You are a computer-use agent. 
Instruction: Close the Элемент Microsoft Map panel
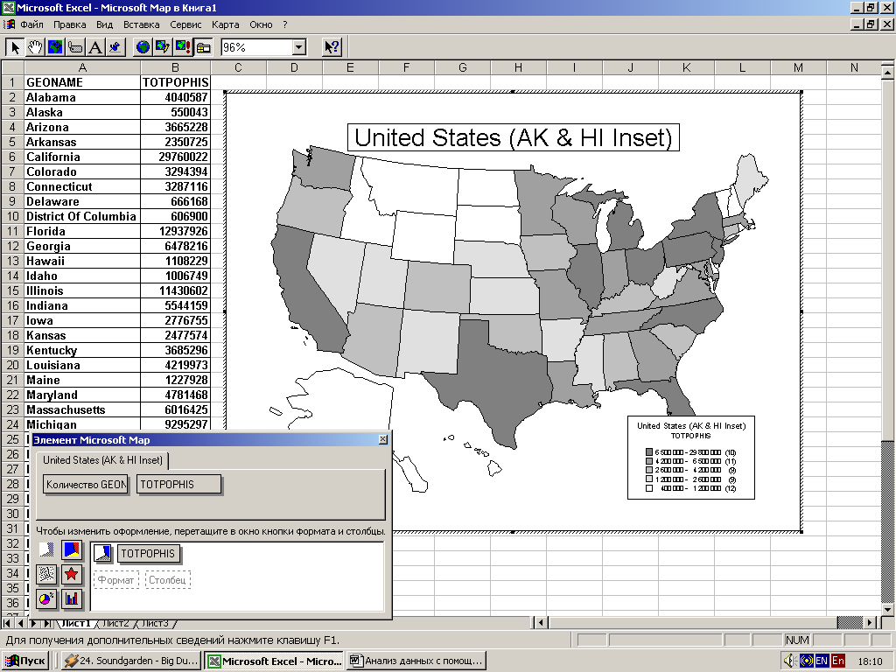point(383,439)
